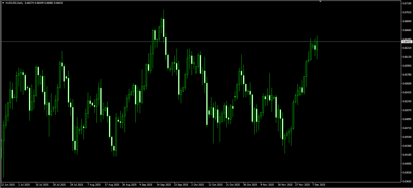This screenshot has height=188, width=413.
Task: Click the 0.67195 price scale label
Action: (407, 3)
